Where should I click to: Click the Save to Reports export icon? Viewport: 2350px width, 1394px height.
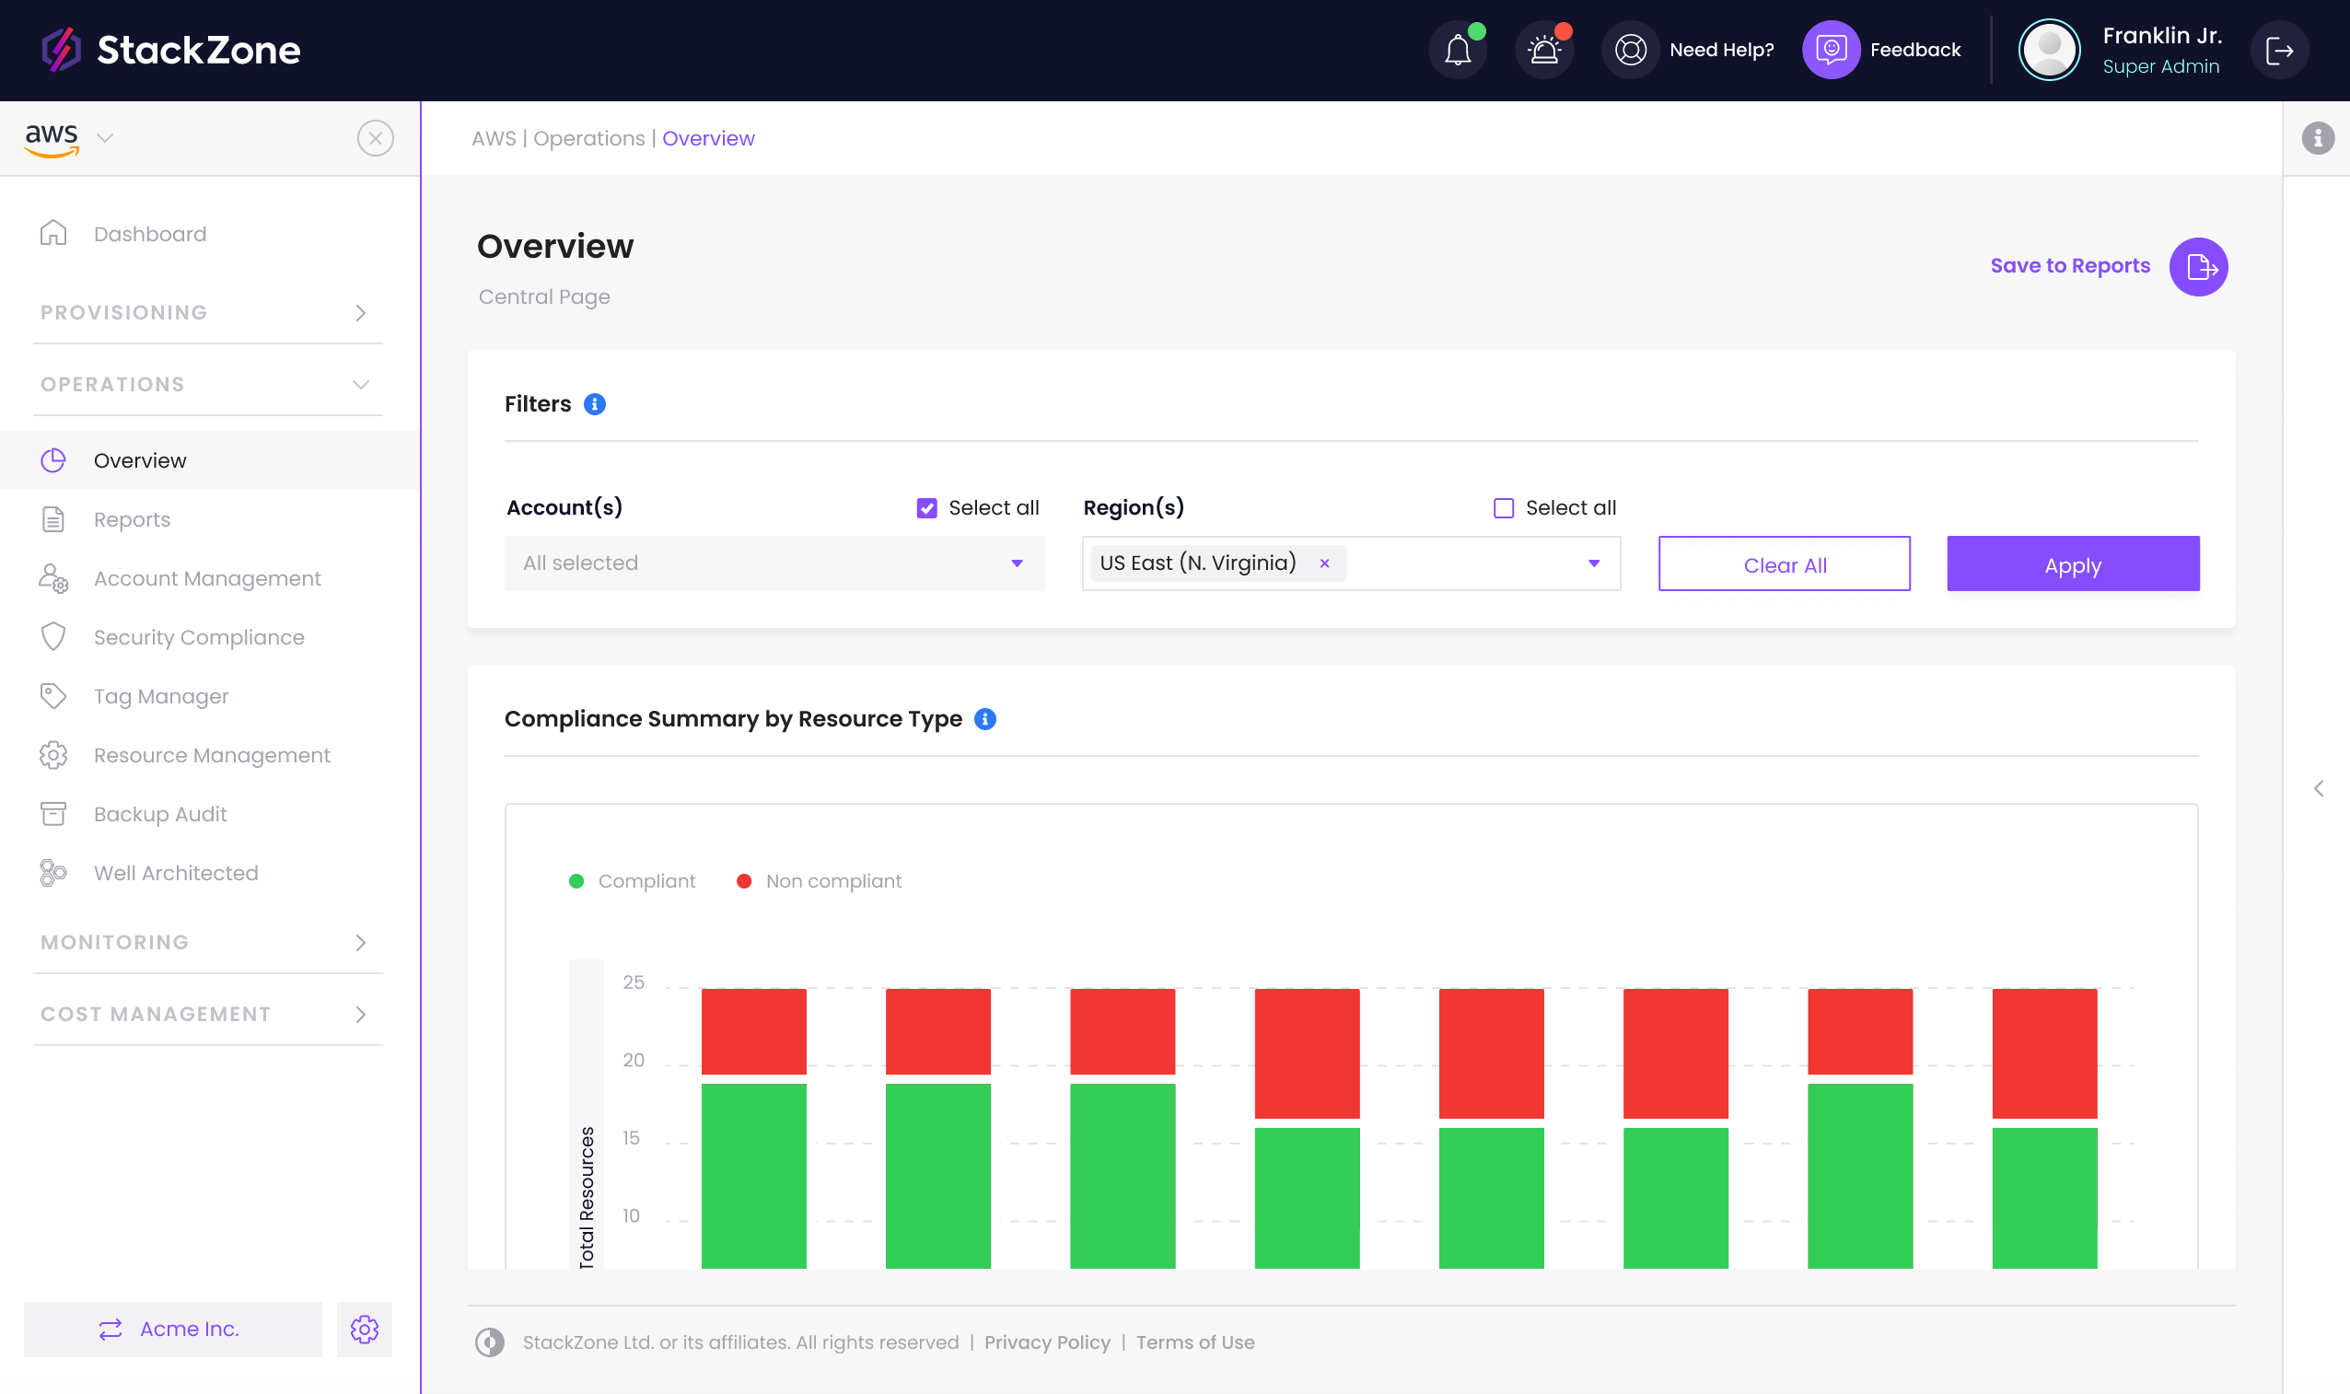(x=2199, y=267)
